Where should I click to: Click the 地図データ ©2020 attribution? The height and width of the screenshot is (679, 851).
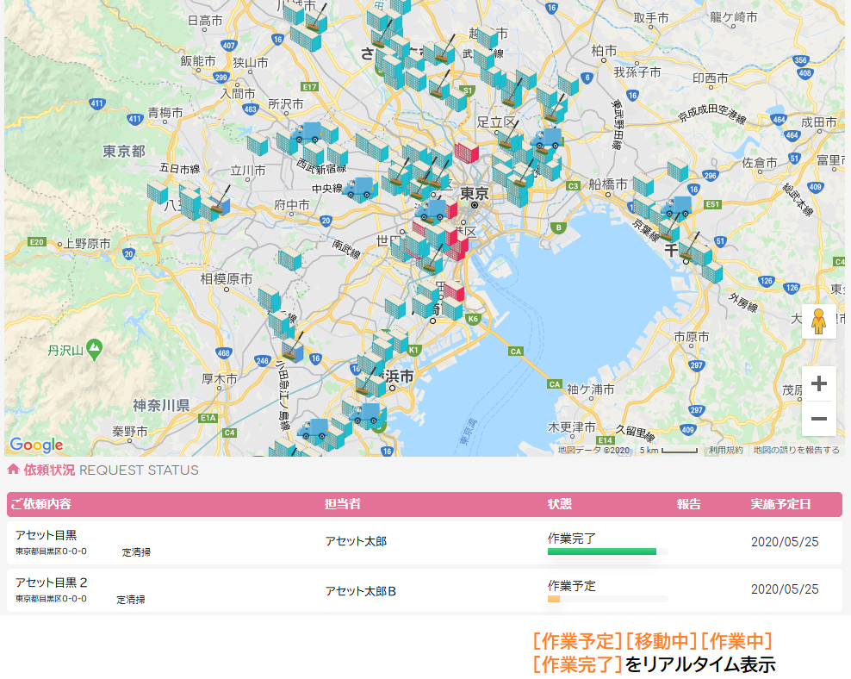(593, 450)
